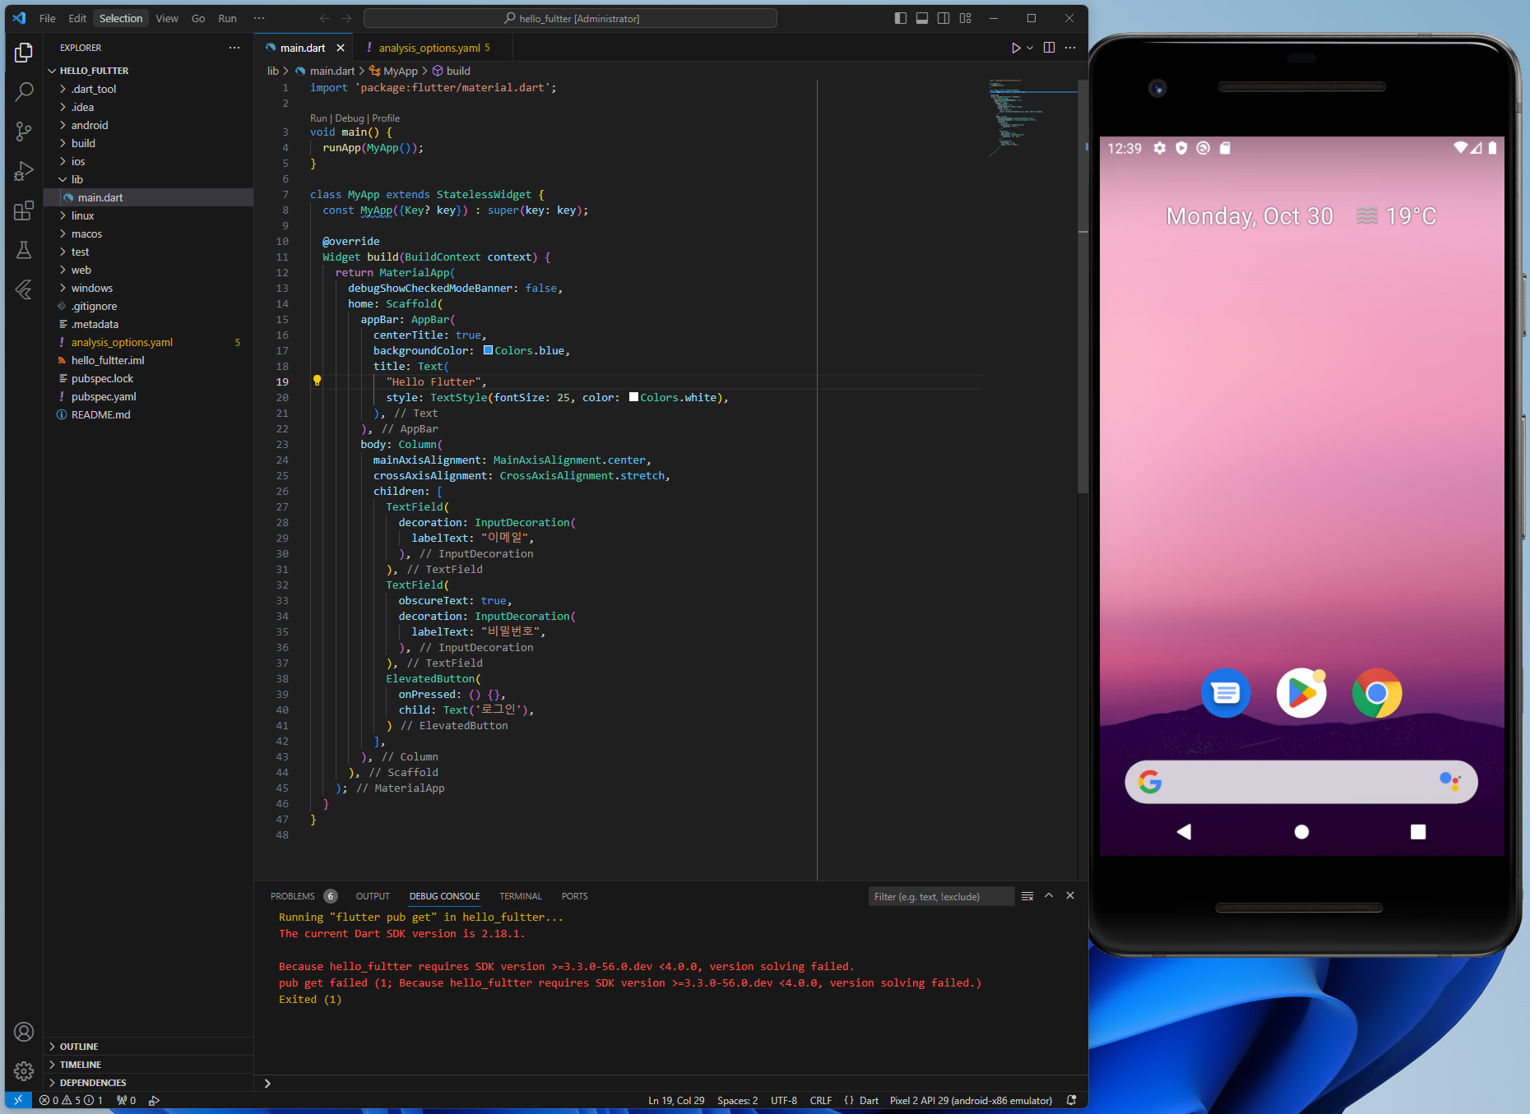Click the Colors.blue color swatch
Viewport: 1530px width, 1114px height.
click(488, 350)
